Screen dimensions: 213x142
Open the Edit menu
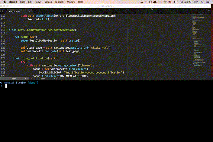[30, 2]
